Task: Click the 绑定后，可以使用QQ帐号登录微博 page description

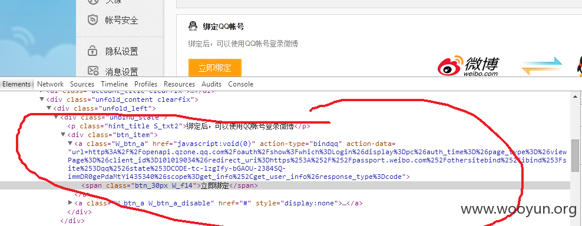Action: point(243,44)
